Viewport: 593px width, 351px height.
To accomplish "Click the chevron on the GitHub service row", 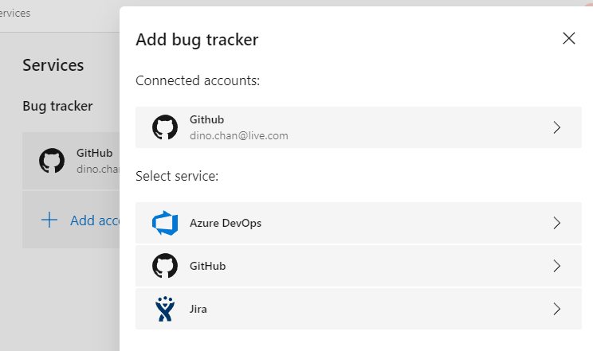I will pos(556,266).
